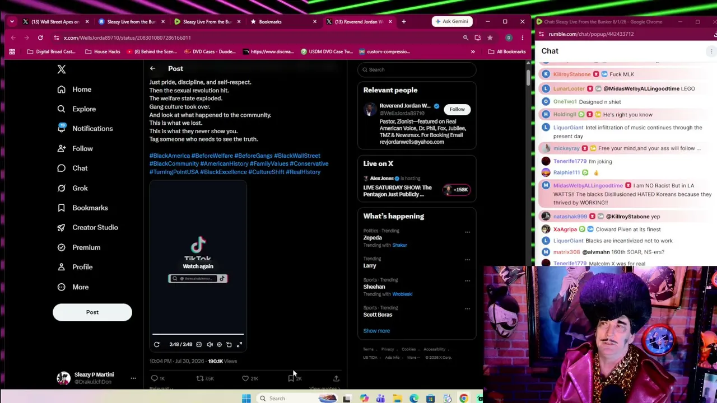
Task: Switch to the Bookmarks tab
Action: click(283, 22)
